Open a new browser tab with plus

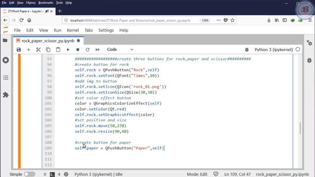pos(60,11)
